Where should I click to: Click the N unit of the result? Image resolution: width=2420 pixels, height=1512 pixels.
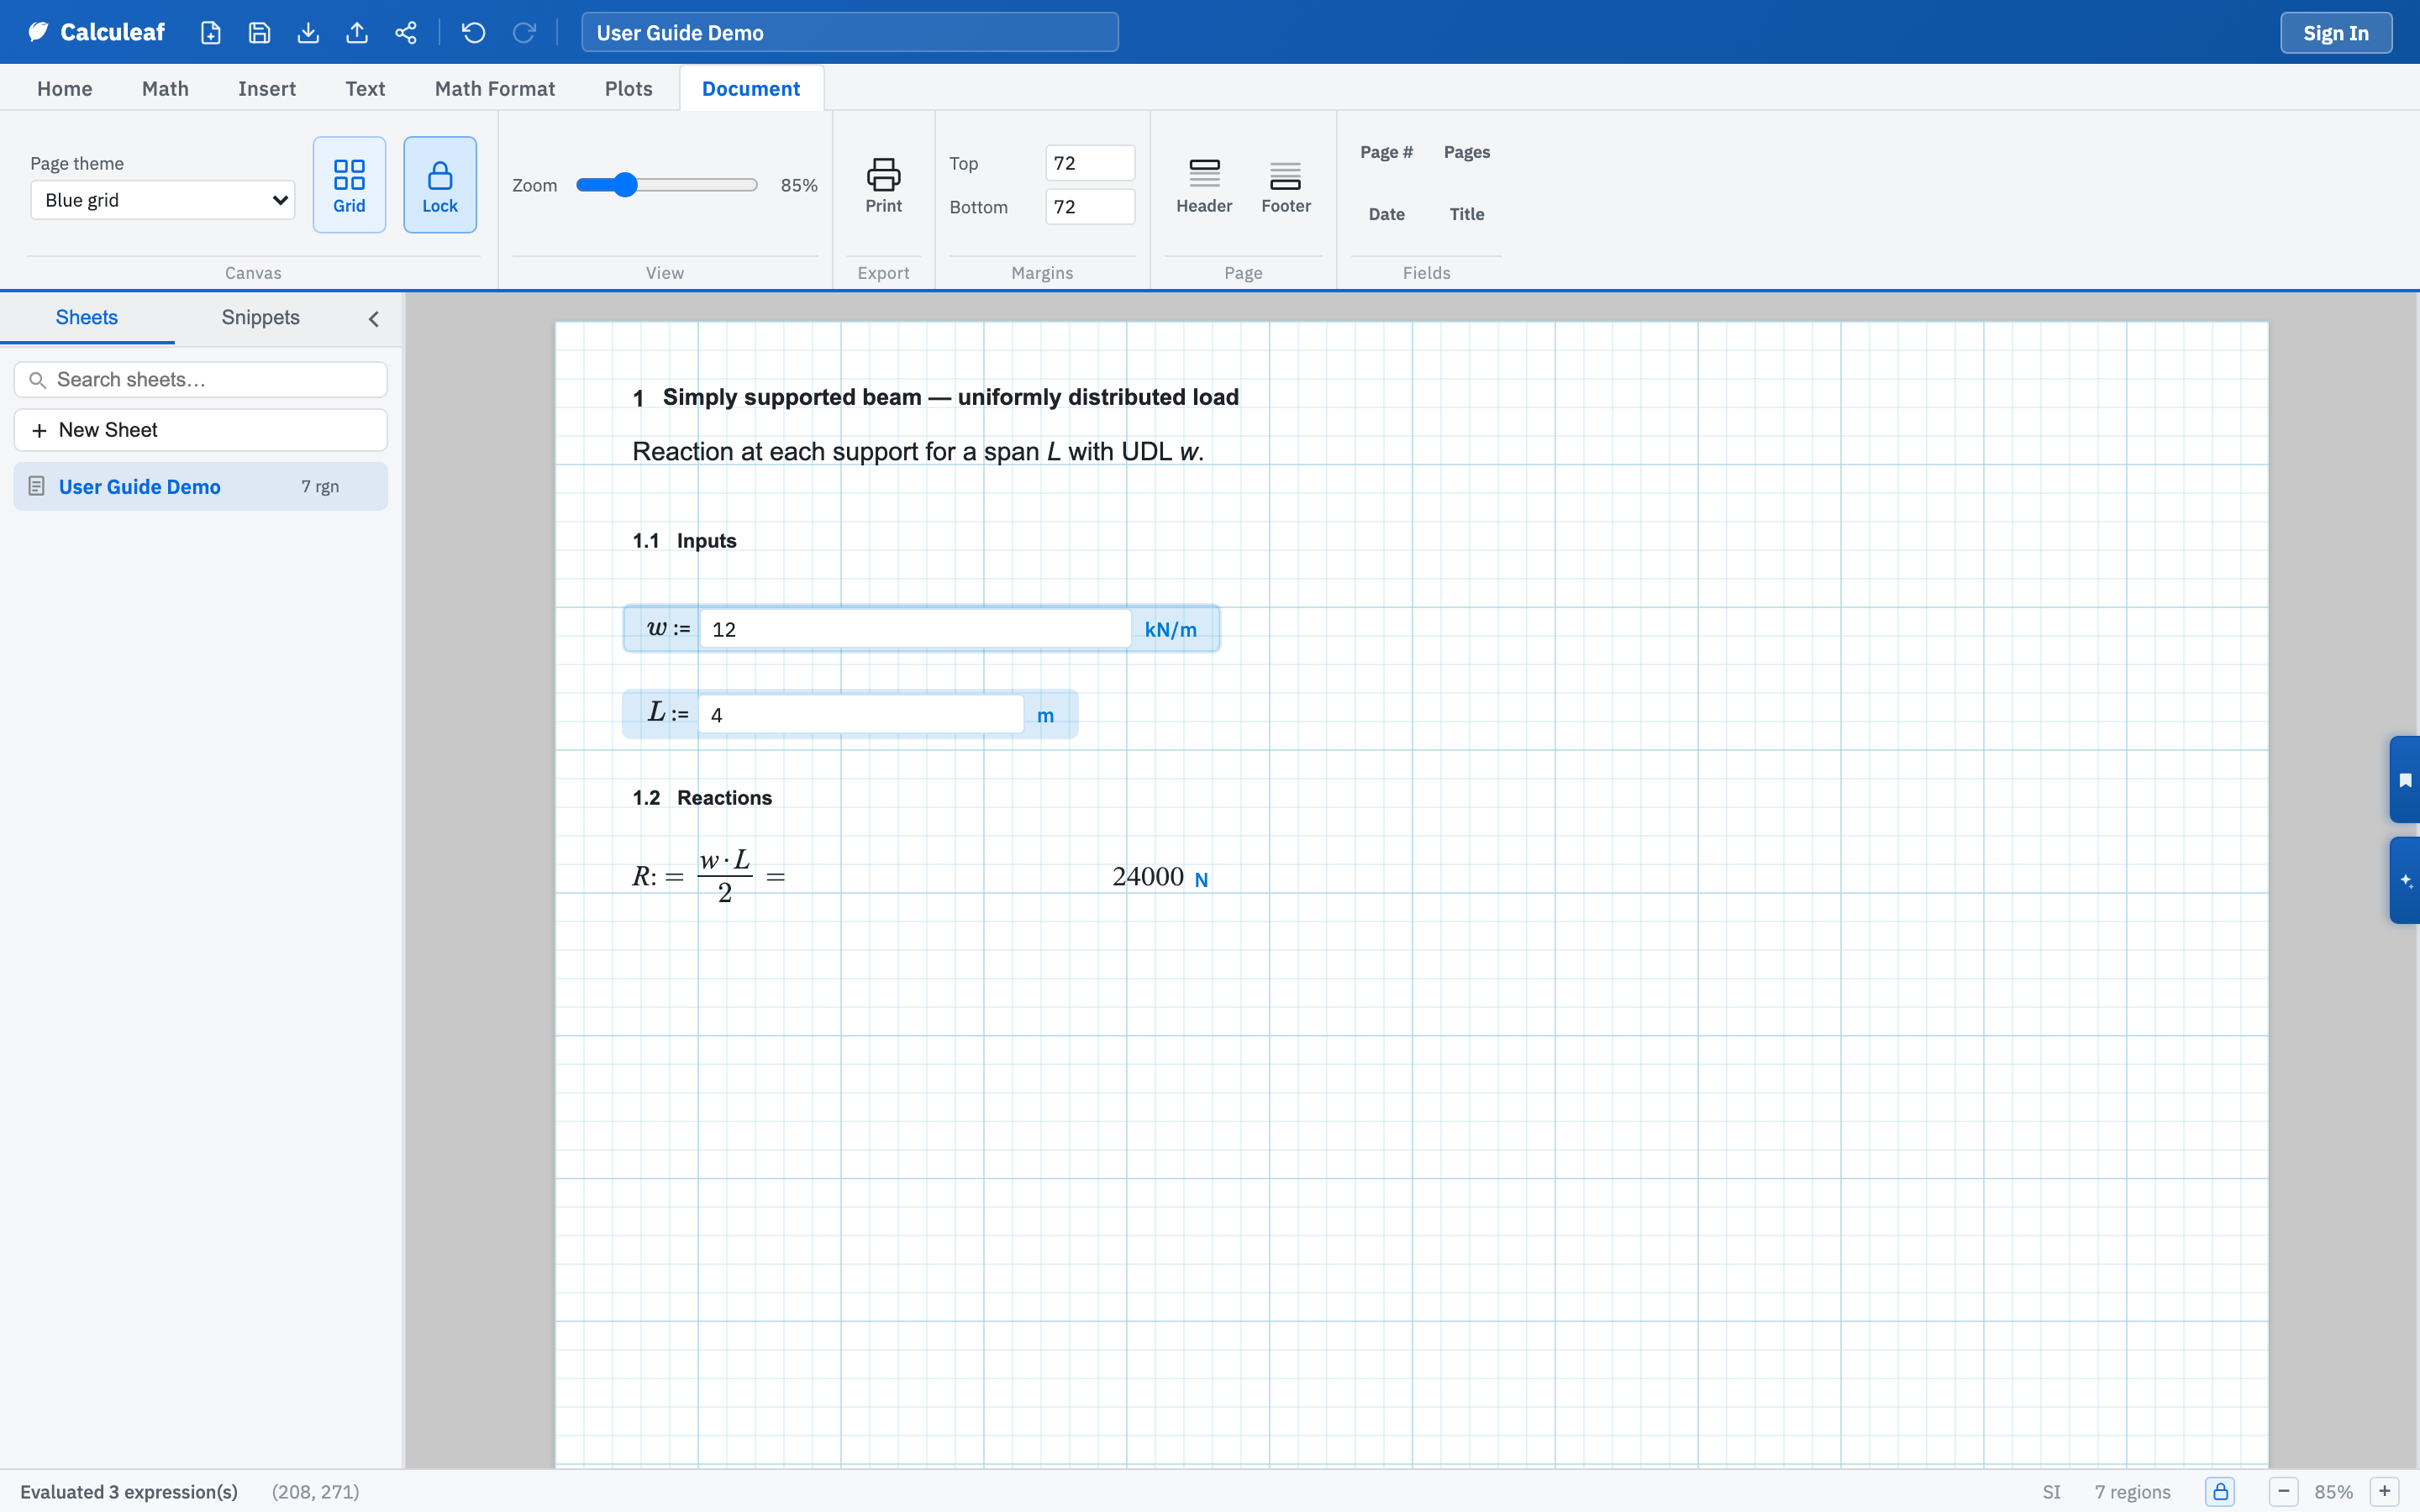1201,880
